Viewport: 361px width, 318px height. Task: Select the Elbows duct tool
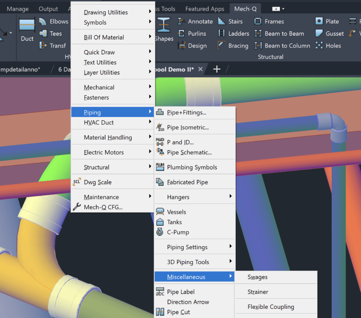[59, 21]
